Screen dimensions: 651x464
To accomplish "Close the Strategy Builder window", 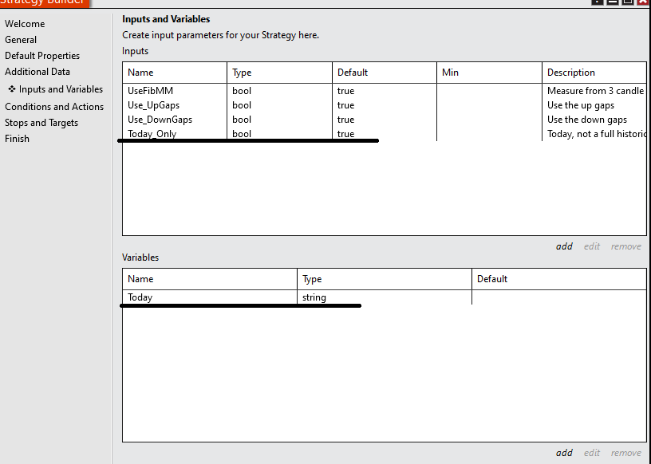I will (642, 2).
